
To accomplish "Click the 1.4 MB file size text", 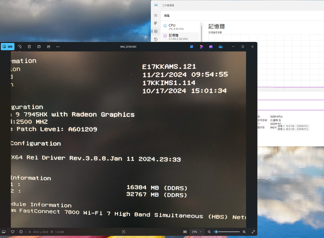I will tap(59, 232).
